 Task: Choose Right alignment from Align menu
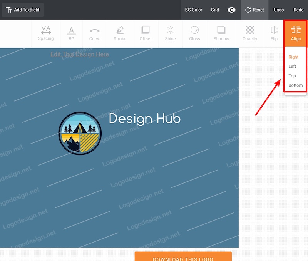[x=293, y=57]
